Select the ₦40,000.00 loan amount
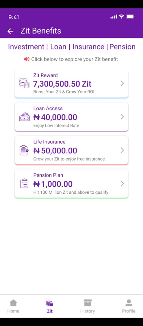143x326 pixels. tap(55, 117)
